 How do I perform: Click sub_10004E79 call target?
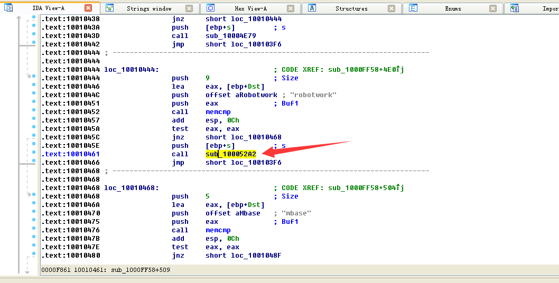pos(231,36)
